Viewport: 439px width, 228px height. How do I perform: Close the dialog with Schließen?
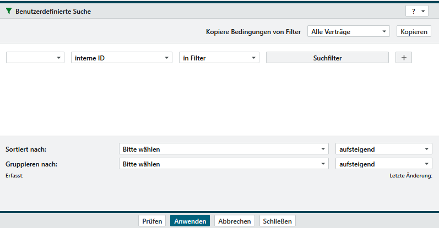click(x=278, y=221)
